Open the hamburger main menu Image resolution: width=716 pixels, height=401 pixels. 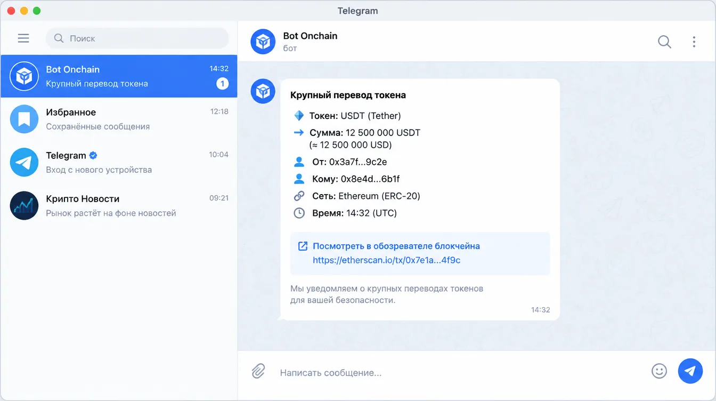(x=23, y=38)
